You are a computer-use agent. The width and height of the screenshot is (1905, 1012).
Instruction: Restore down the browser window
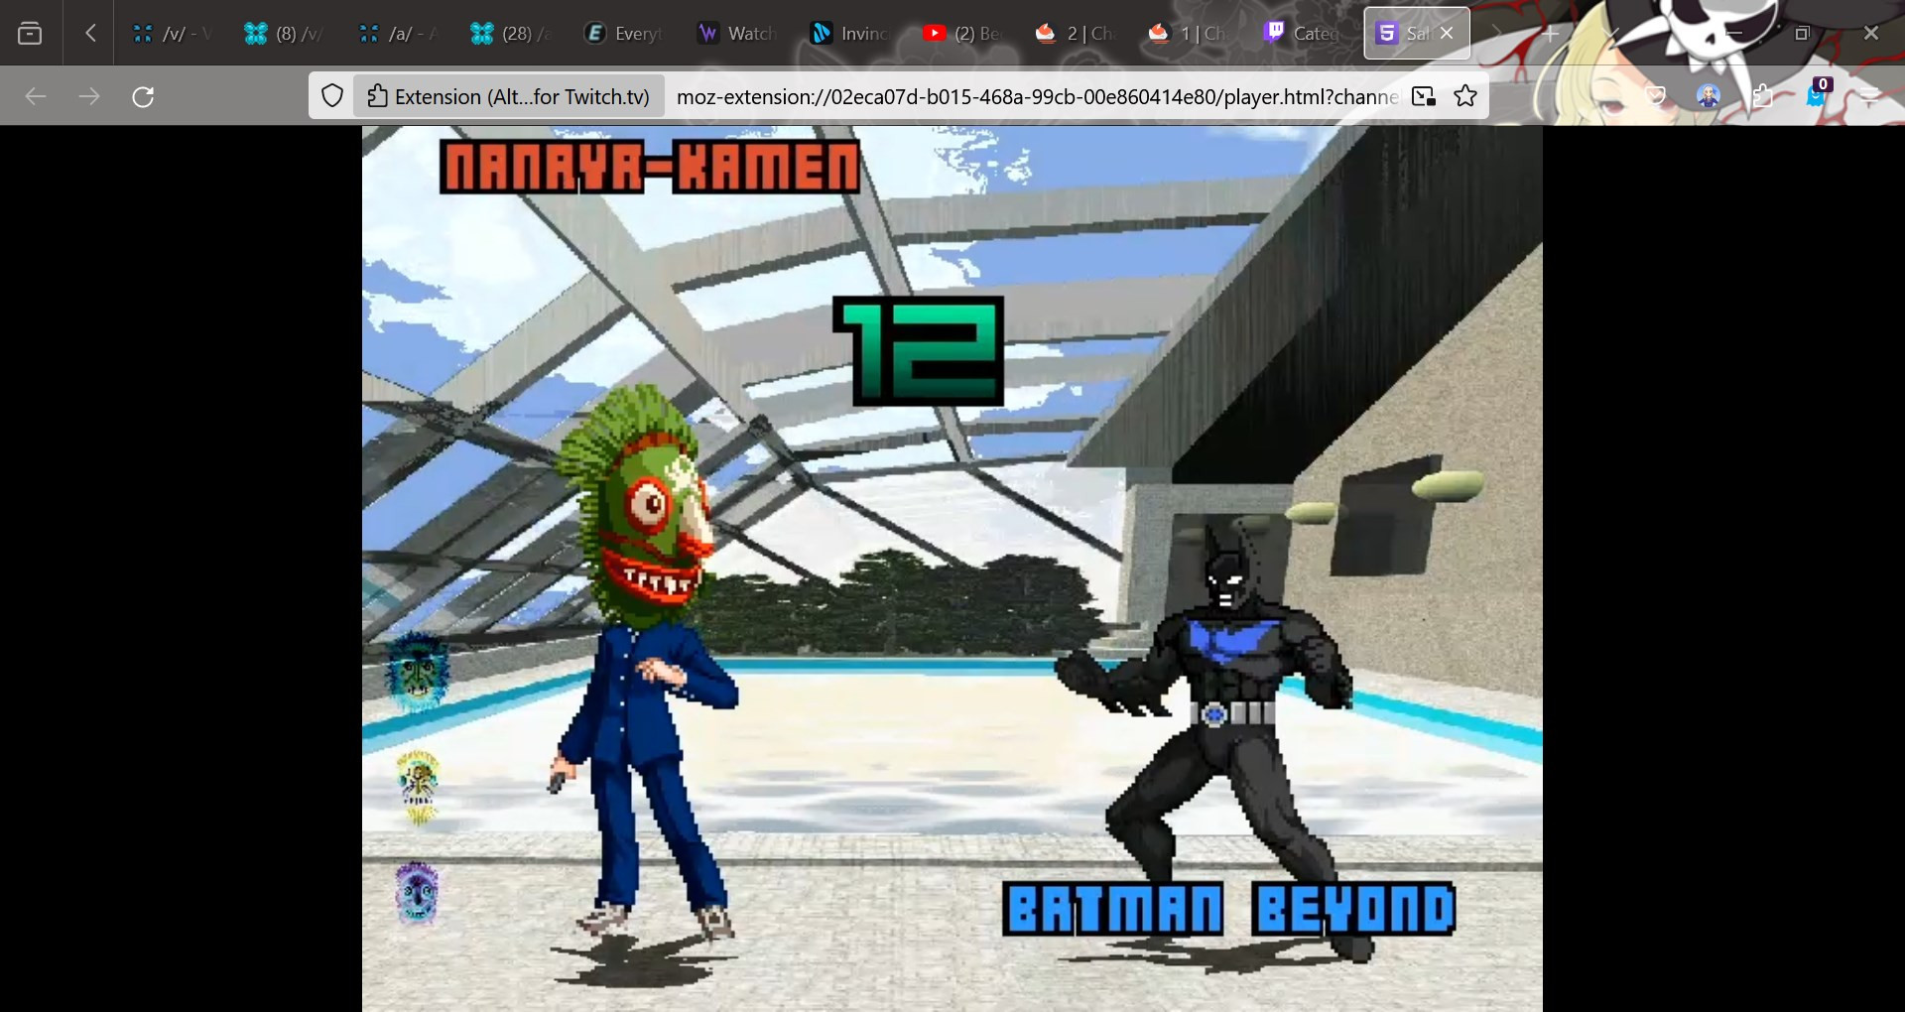point(1803,33)
